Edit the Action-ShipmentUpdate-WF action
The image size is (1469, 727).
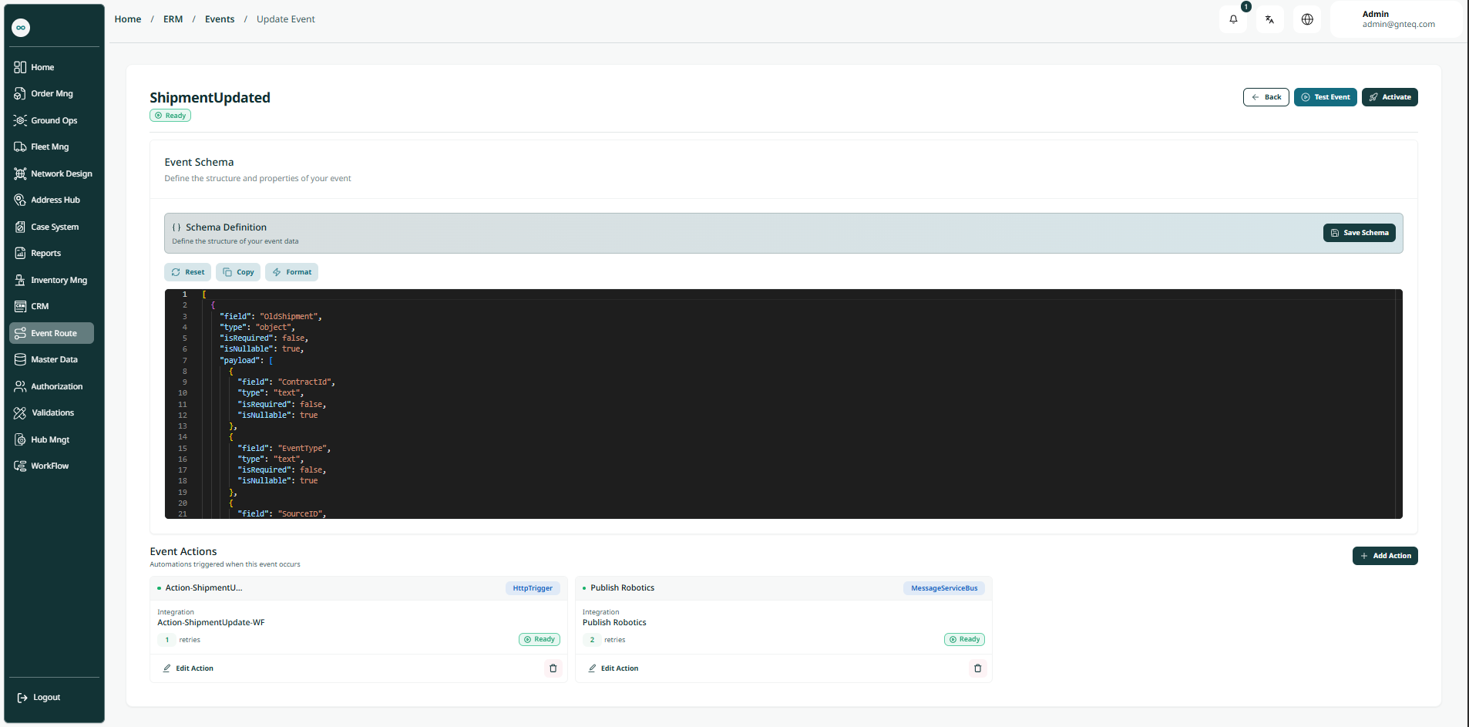click(x=188, y=668)
